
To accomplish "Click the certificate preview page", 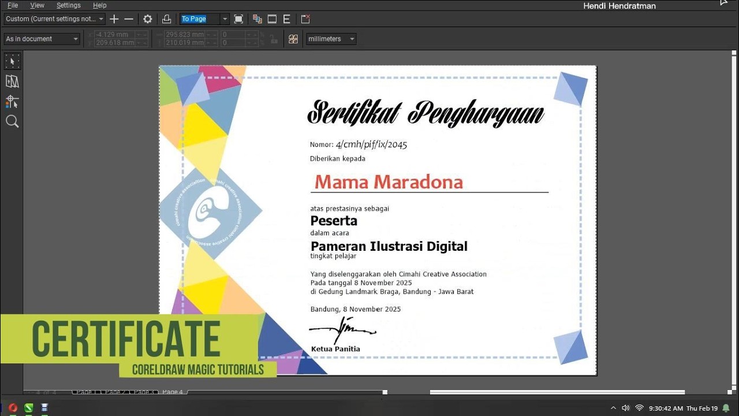I will tap(378, 220).
